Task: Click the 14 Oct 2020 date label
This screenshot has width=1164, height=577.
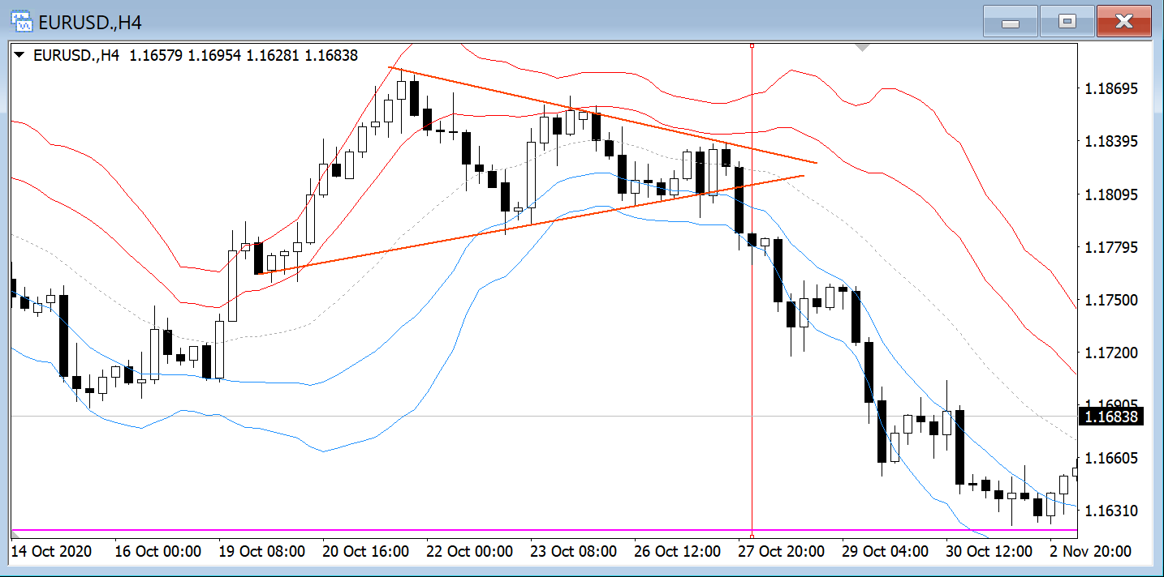Action: point(52,552)
